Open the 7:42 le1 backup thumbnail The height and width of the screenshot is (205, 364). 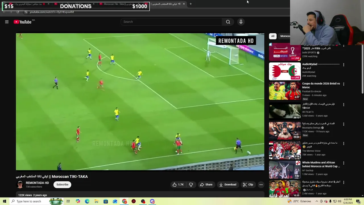(x=285, y=170)
